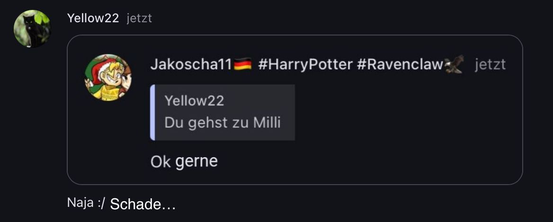Click Yellow22 name inside nested quote block

pyautogui.click(x=194, y=101)
